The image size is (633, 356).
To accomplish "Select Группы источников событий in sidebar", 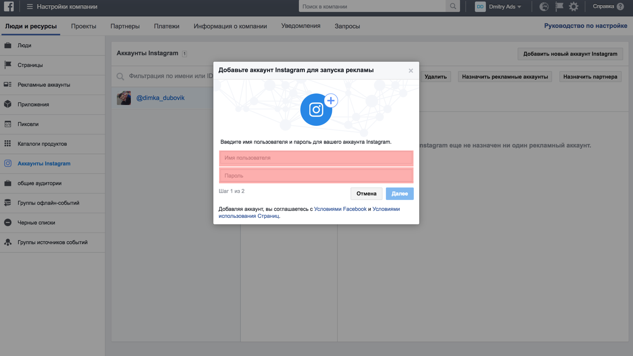I will pyautogui.click(x=53, y=243).
